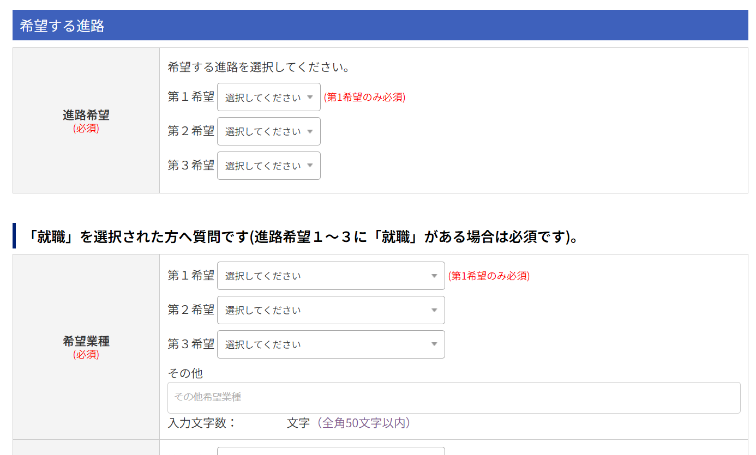Click the 希望業種 row label
756x455 pixels.
point(86,342)
